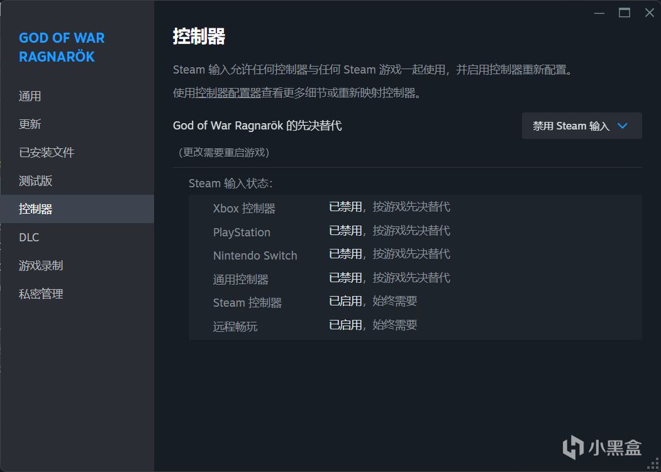Click the God of War Ragnarök 的先决替代 label
Viewport: 661px width, 472px height.
pyautogui.click(x=257, y=126)
